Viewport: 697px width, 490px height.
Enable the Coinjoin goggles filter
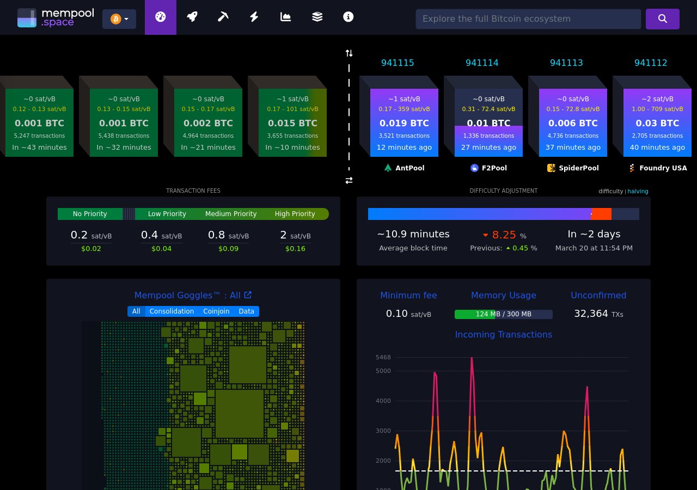tap(216, 311)
